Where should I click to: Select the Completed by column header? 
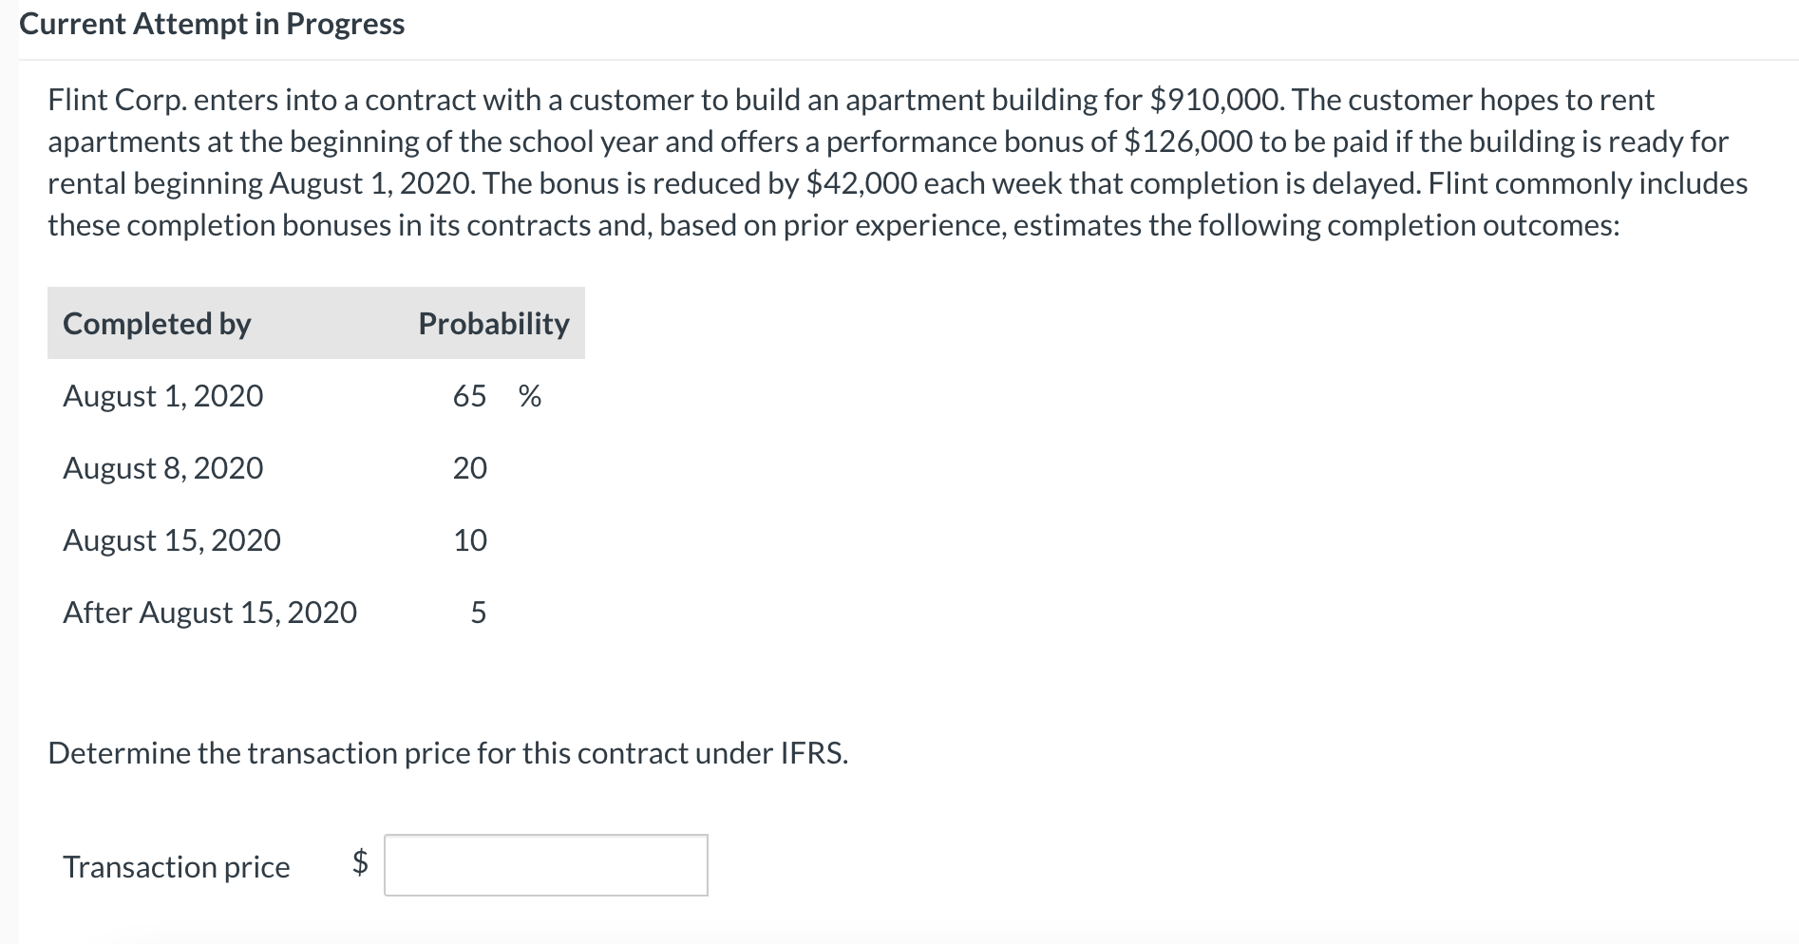[156, 323]
